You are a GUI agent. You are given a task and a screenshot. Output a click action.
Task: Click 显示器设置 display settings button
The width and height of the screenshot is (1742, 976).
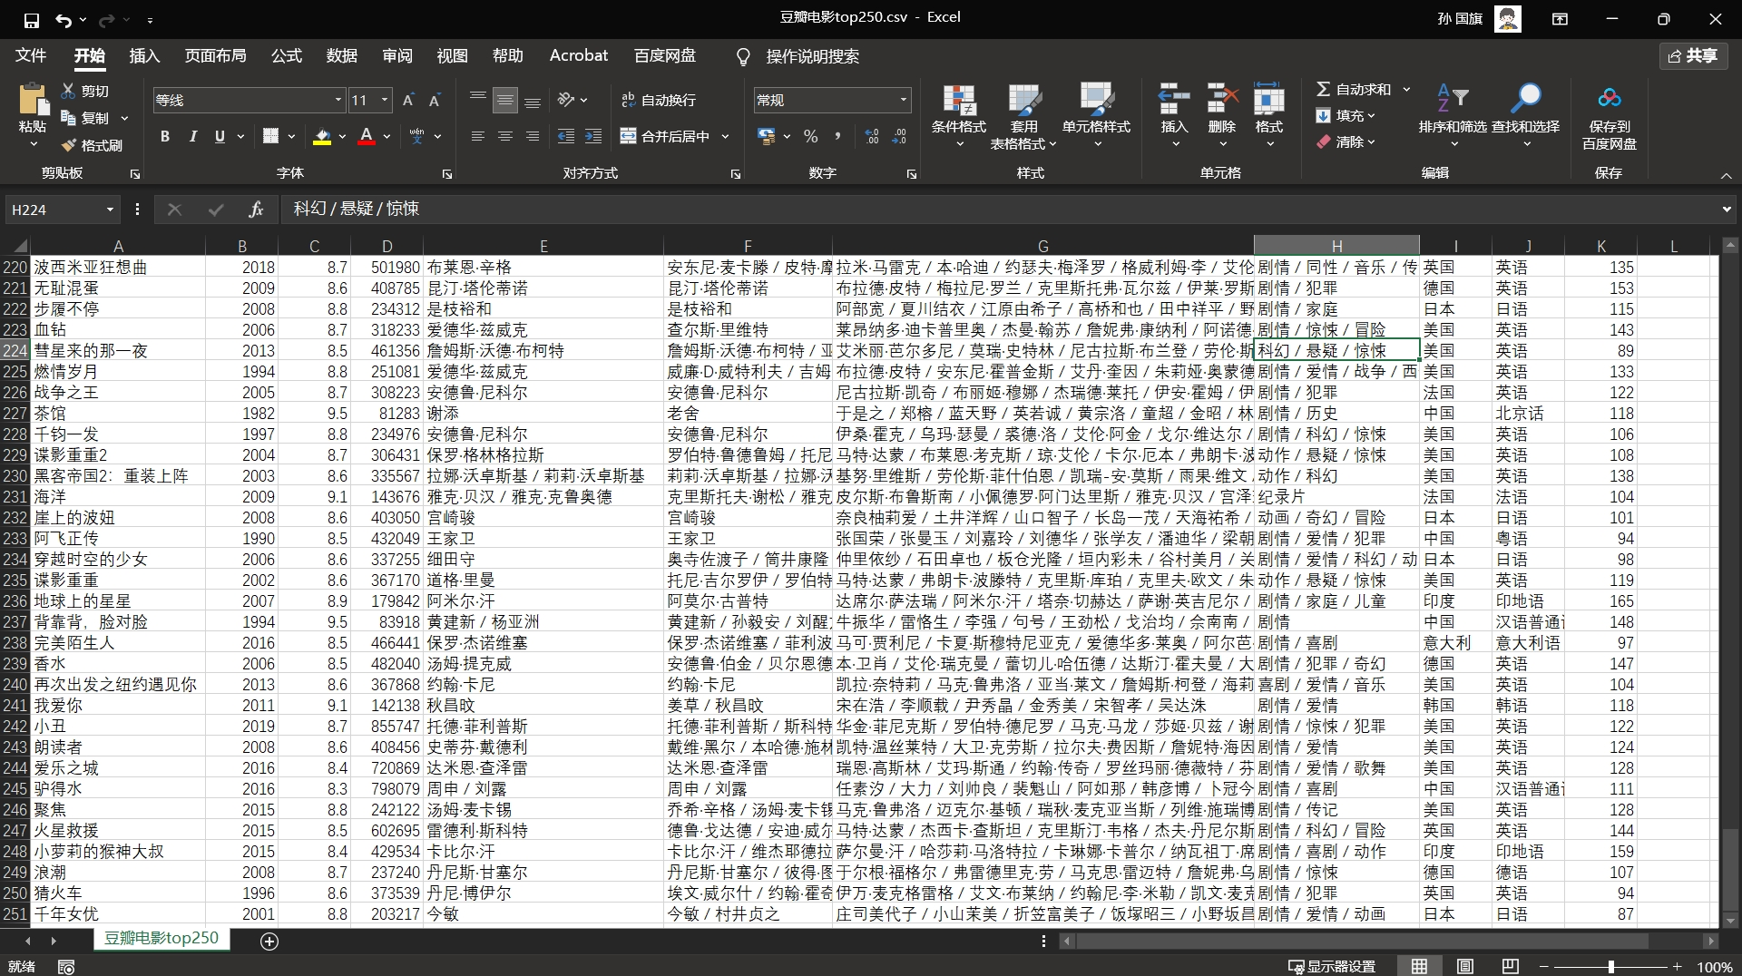tap(1332, 966)
